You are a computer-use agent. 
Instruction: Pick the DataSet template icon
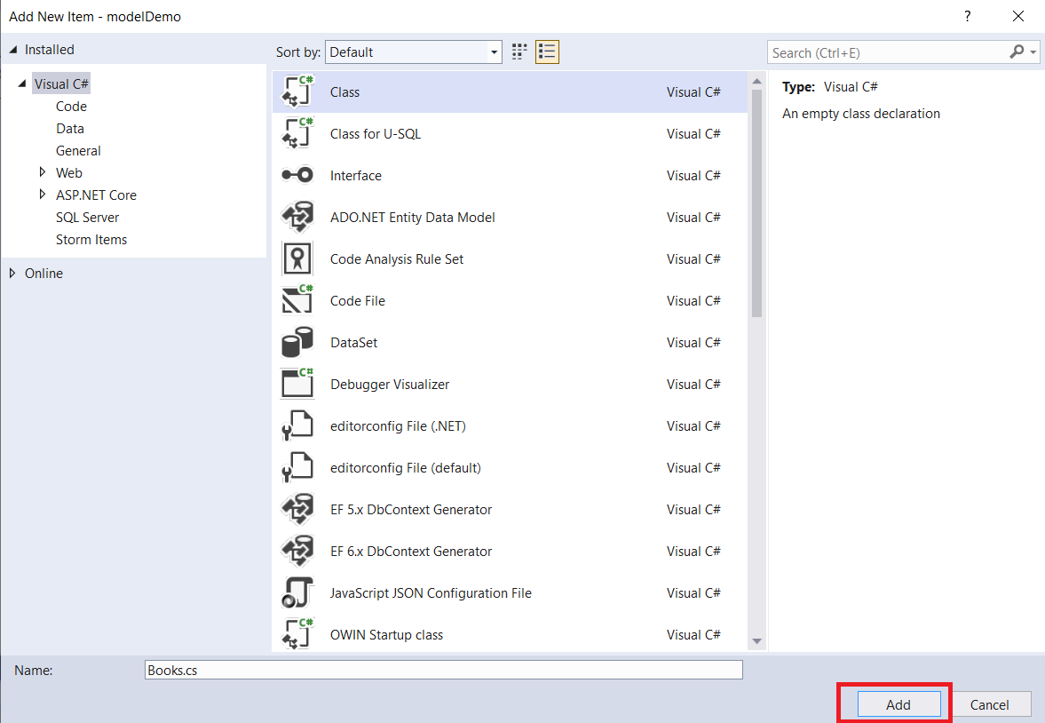[297, 343]
